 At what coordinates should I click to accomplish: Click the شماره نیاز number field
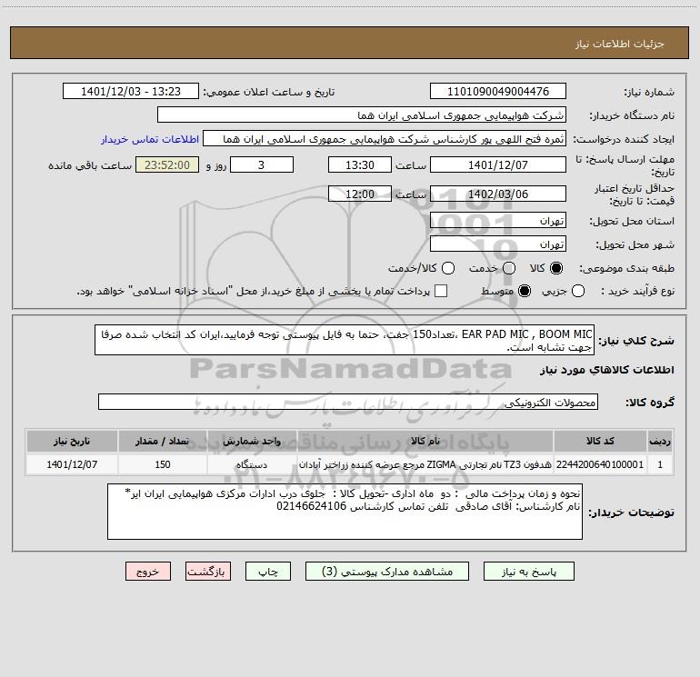[497, 92]
